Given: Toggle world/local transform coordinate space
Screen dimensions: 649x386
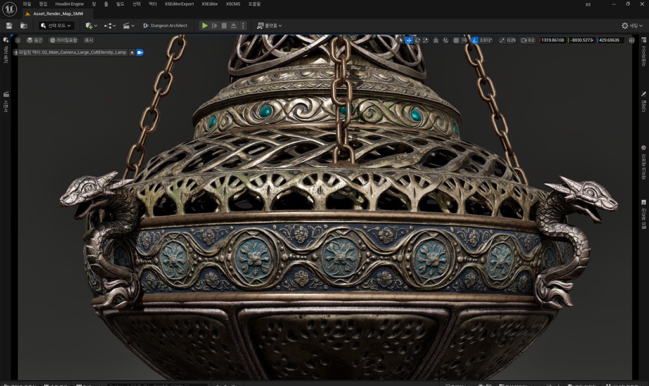Looking at the screenshot, I should 435,39.
